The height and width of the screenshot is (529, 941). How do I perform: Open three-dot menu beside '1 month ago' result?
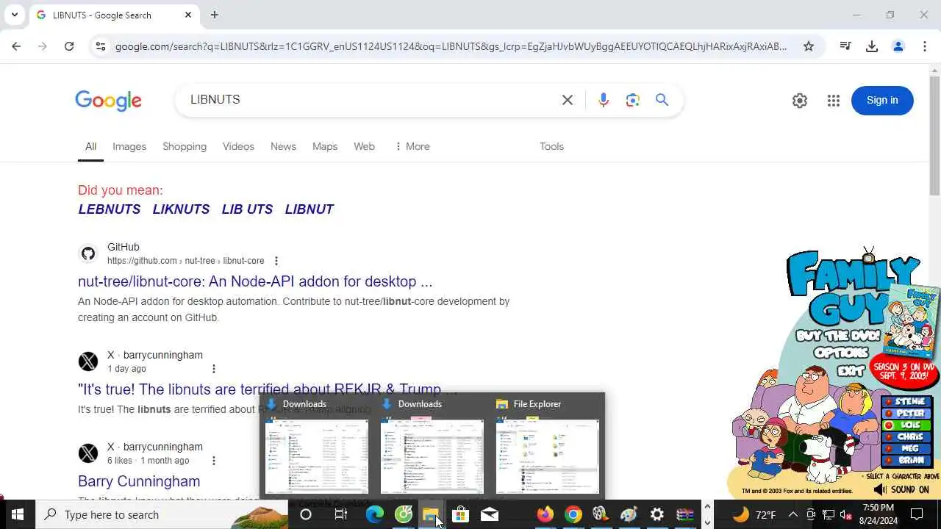coord(214,461)
